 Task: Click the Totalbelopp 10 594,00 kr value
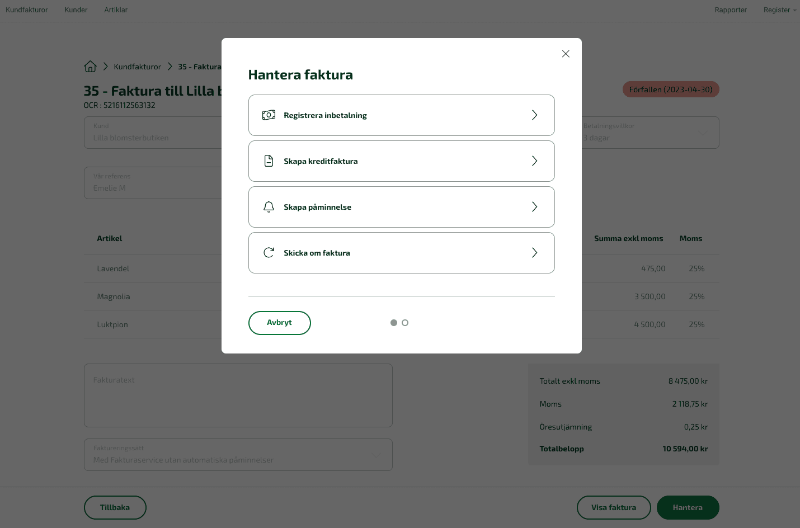[685, 449]
